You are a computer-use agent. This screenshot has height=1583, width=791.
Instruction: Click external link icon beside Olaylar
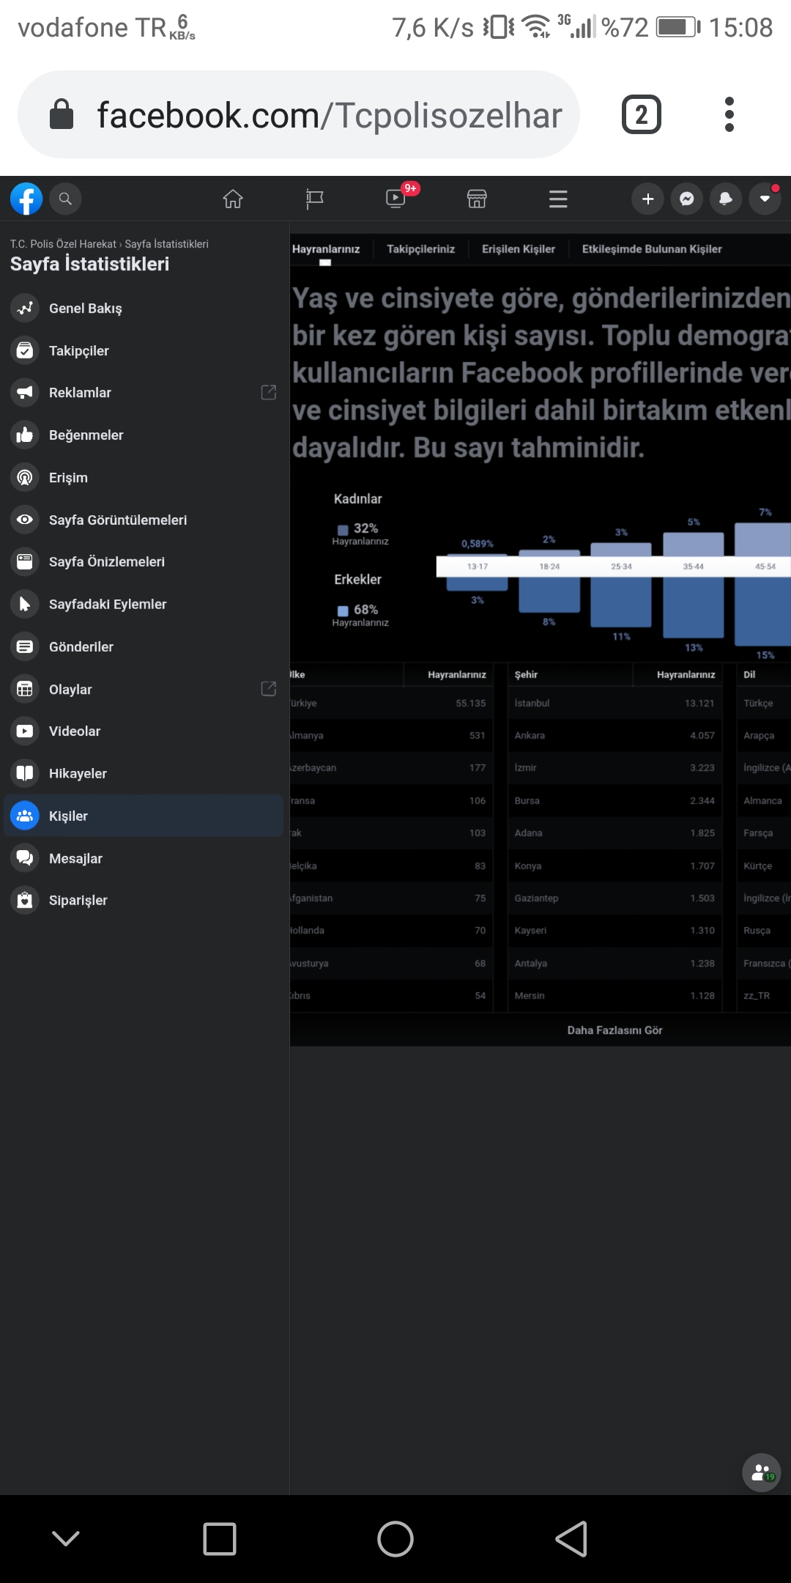click(x=269, y=689)
